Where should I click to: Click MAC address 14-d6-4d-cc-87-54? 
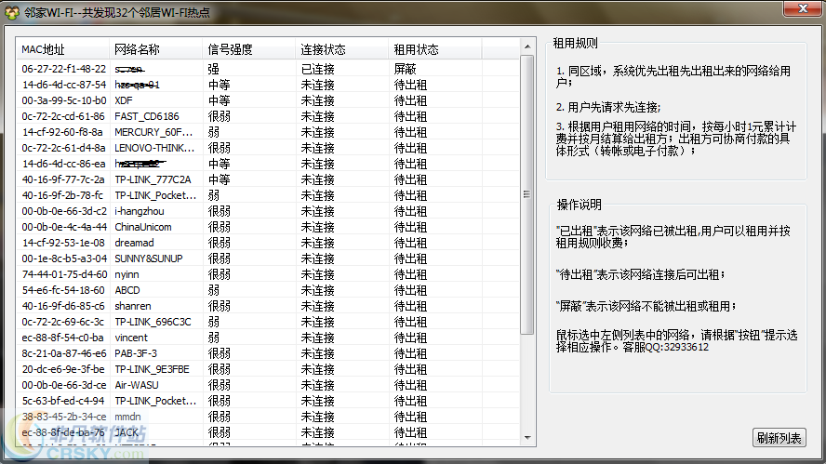coord(64,85)
